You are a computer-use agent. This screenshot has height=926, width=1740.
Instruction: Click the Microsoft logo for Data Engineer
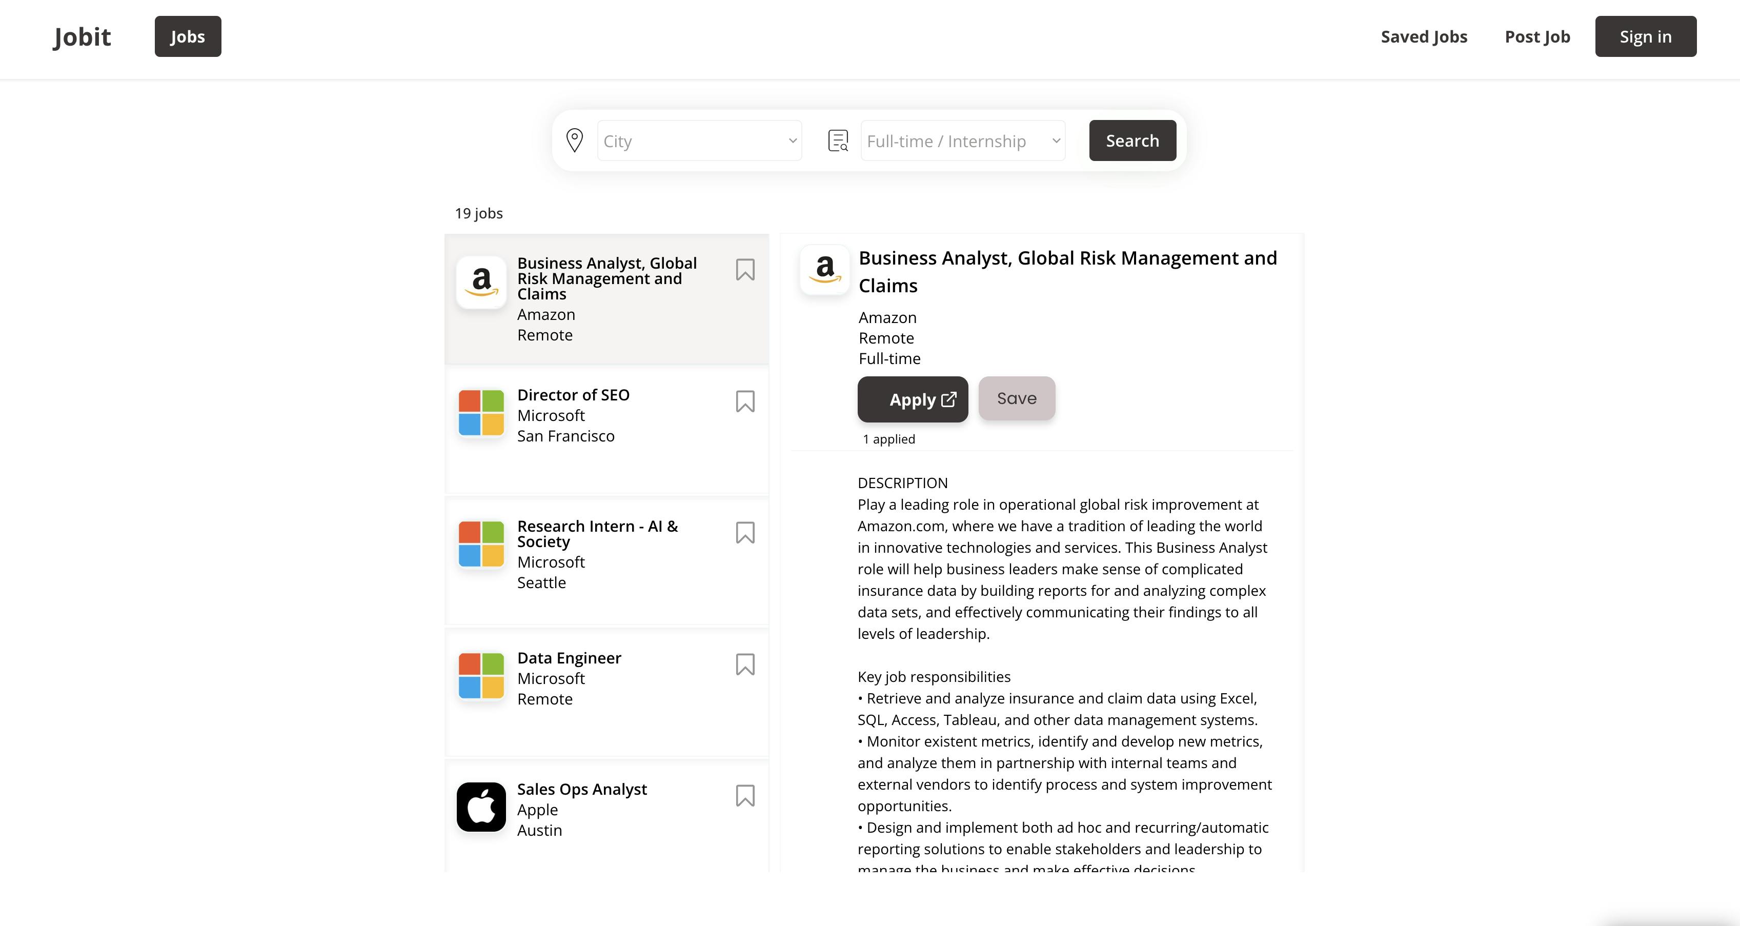click(x=481, y=675)
